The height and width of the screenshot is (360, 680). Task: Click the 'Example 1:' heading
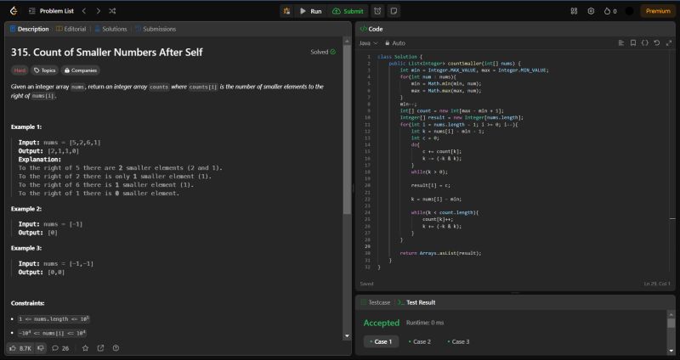pyautogui.click(x=26, y=127)
